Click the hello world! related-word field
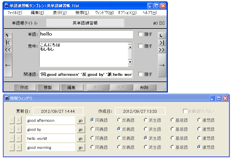The image size is (233, 159). pyautogui.click(x=51, y=138)
